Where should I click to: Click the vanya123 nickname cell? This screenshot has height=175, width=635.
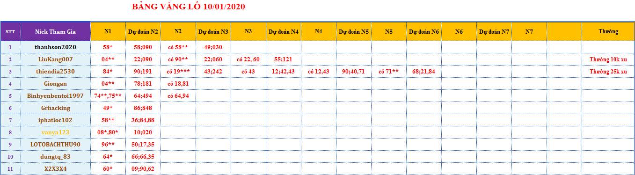(x=55, y=132)
